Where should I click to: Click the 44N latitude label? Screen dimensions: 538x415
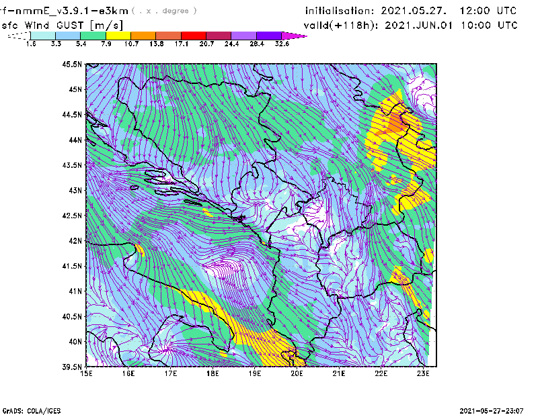pyautogui.click(x=75, y=140)
